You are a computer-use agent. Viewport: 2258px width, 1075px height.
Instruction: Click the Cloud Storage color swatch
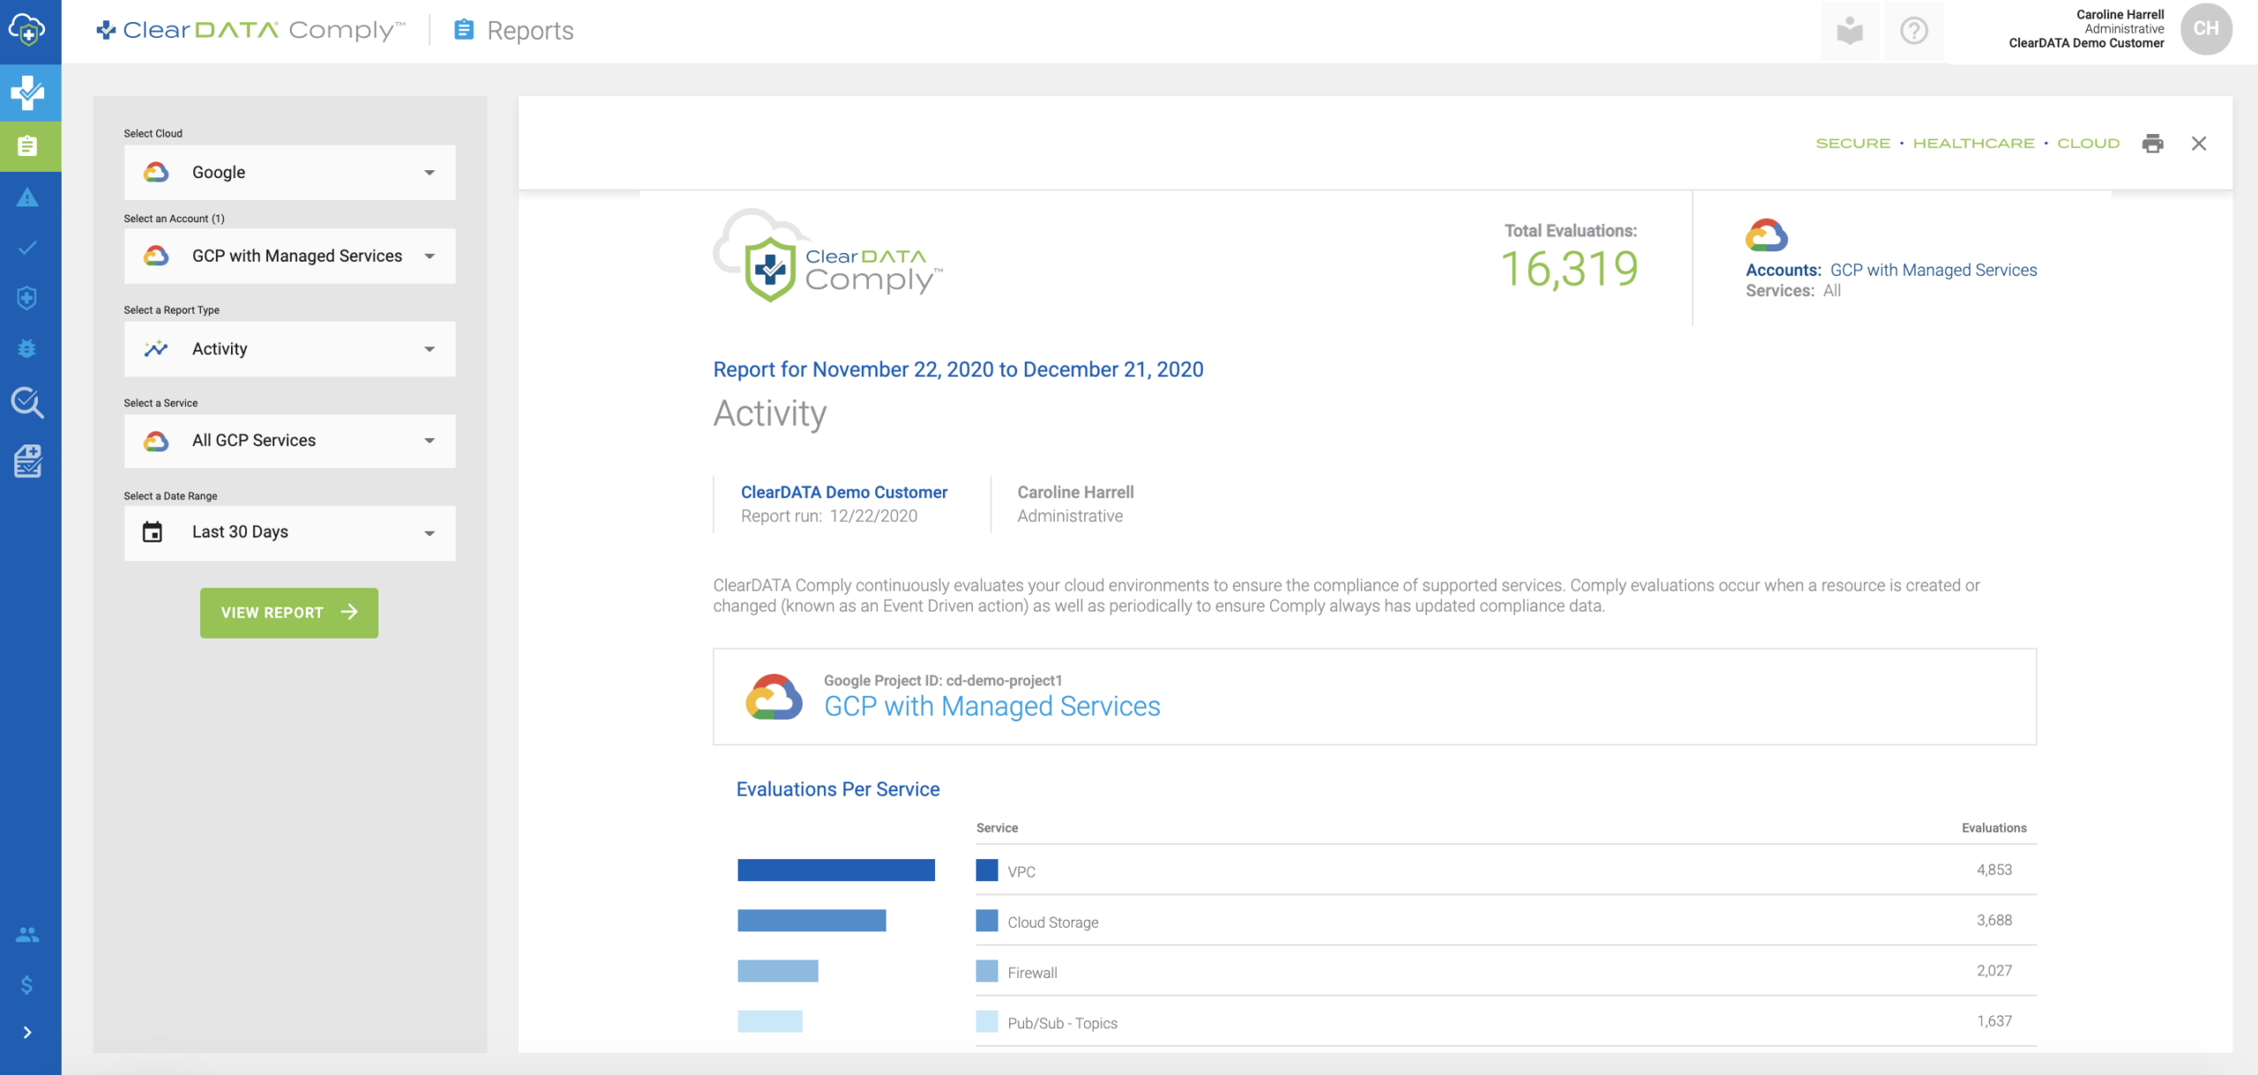(987, 921)
